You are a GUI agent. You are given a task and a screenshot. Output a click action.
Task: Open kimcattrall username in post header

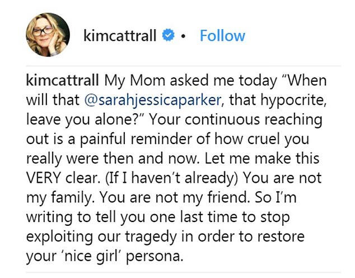click(120, 35)
